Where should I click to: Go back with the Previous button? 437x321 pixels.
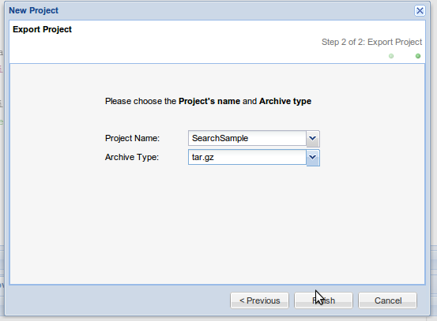(259, 300)
